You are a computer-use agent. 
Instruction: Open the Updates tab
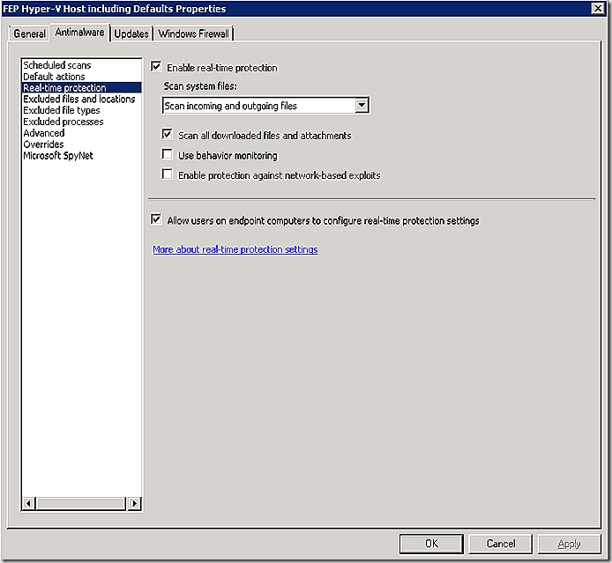click(131, 33)
